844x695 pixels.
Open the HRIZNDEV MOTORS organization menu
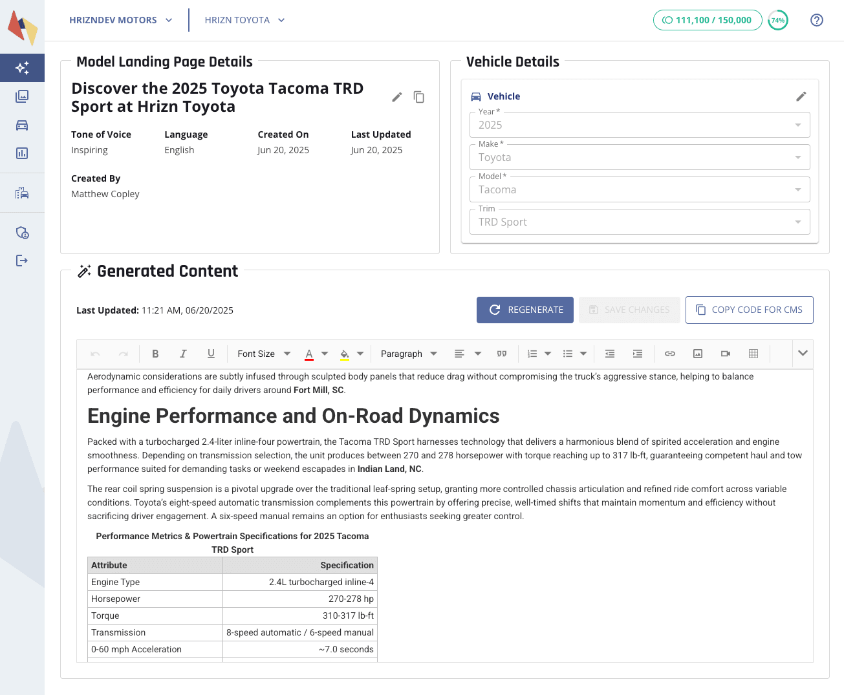(121, 20)
